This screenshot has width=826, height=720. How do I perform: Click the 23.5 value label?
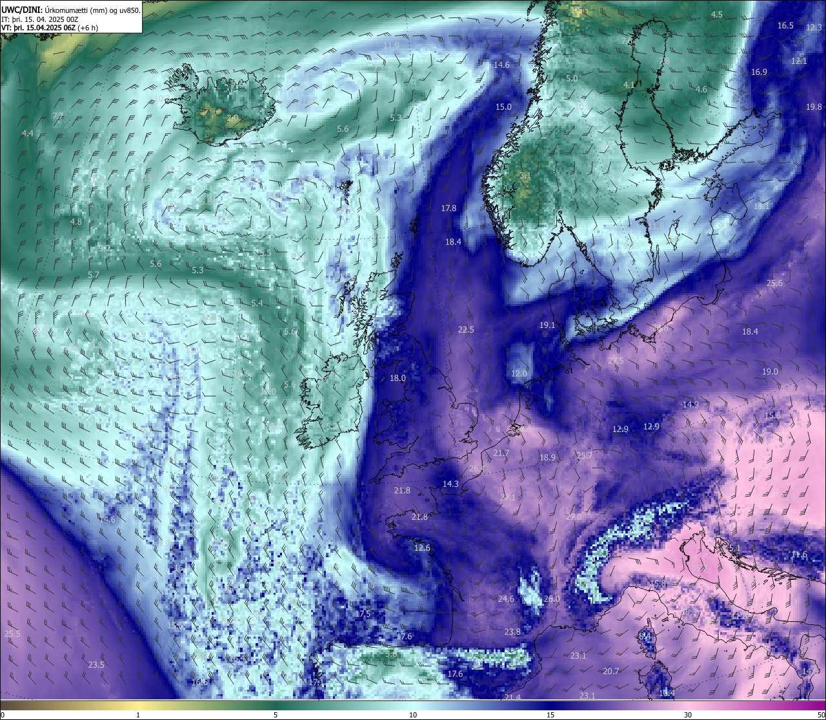[96, 664]
